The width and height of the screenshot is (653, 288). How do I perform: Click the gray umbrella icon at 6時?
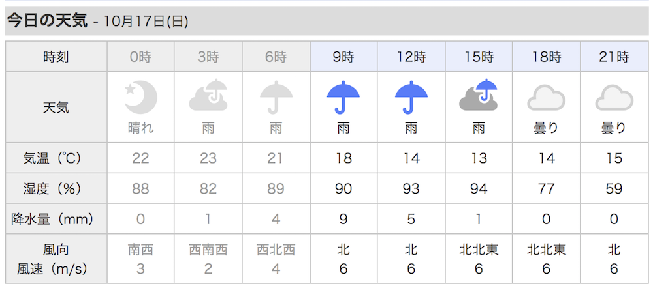276,98
